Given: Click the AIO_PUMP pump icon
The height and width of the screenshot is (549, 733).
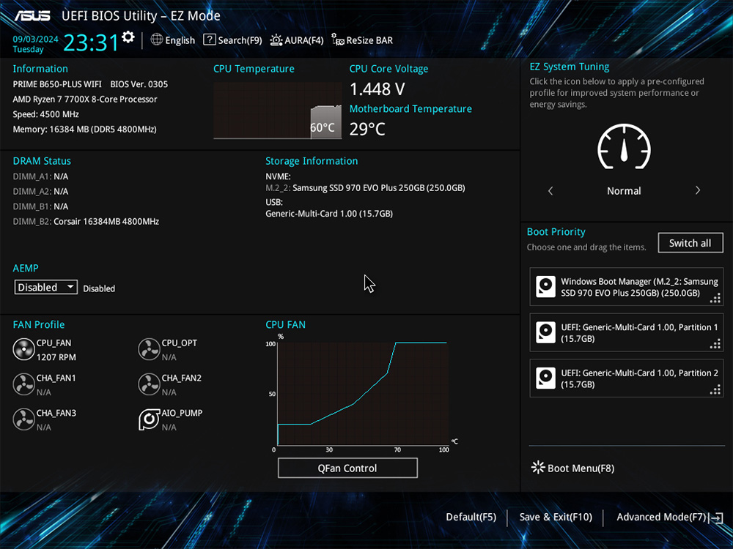Looking at the screenshot, I should tap(149, 419).
